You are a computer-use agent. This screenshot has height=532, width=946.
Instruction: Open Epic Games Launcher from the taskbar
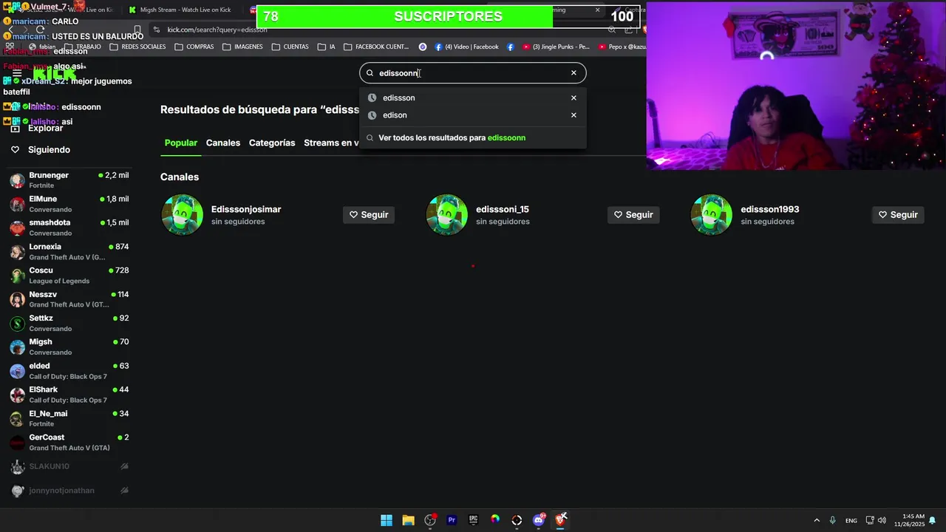click(x=473, y=520)
